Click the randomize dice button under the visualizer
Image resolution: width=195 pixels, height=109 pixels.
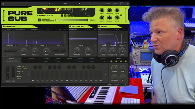point(69,15)
